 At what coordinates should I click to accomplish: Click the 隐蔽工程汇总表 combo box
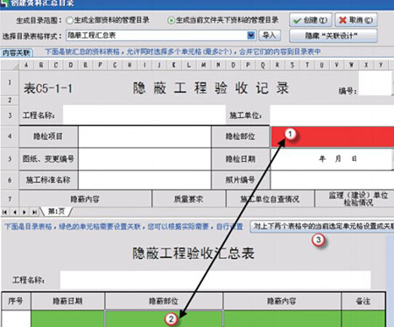coord(160,36)
